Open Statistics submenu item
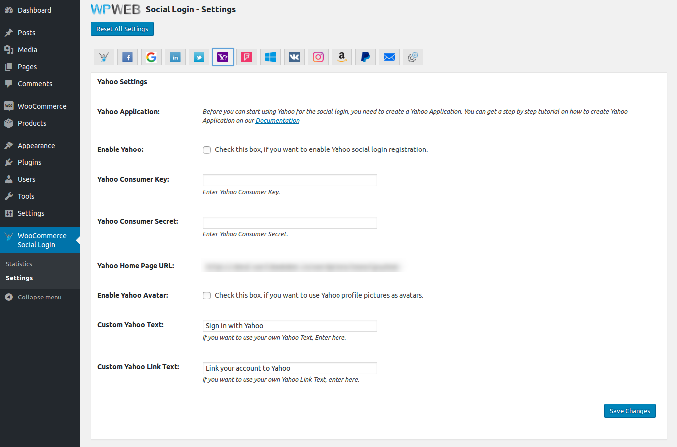The image size is (677, 447). point(19,264)
